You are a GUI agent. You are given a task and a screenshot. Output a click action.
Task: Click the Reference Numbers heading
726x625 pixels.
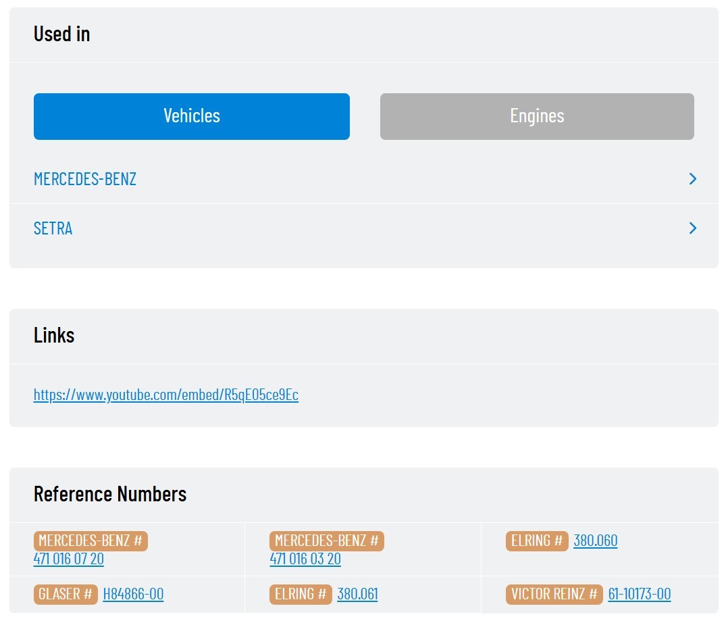click(x=110, y=494)
